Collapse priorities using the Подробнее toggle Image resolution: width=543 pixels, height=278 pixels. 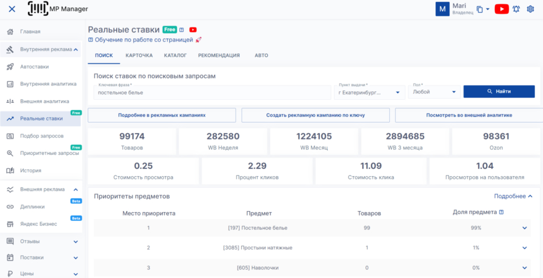513,196
